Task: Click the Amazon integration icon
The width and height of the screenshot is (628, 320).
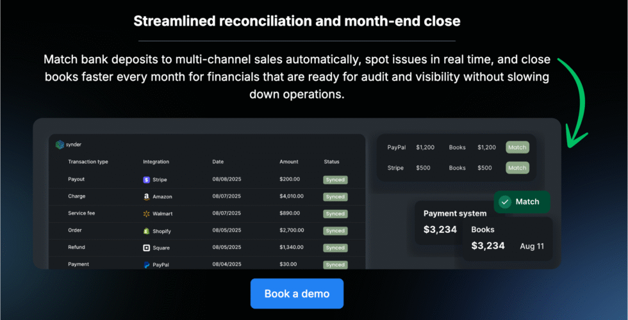Action: tap(146, 197)
